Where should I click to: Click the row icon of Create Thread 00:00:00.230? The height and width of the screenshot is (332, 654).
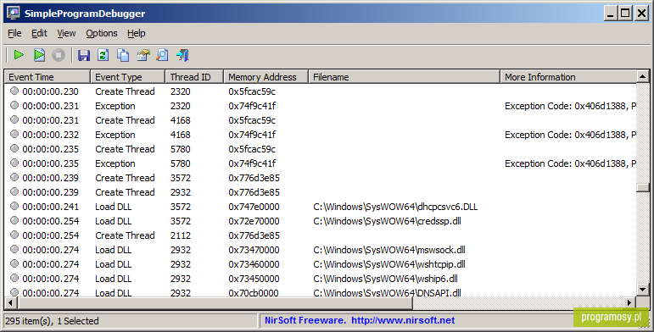[14, 91]
